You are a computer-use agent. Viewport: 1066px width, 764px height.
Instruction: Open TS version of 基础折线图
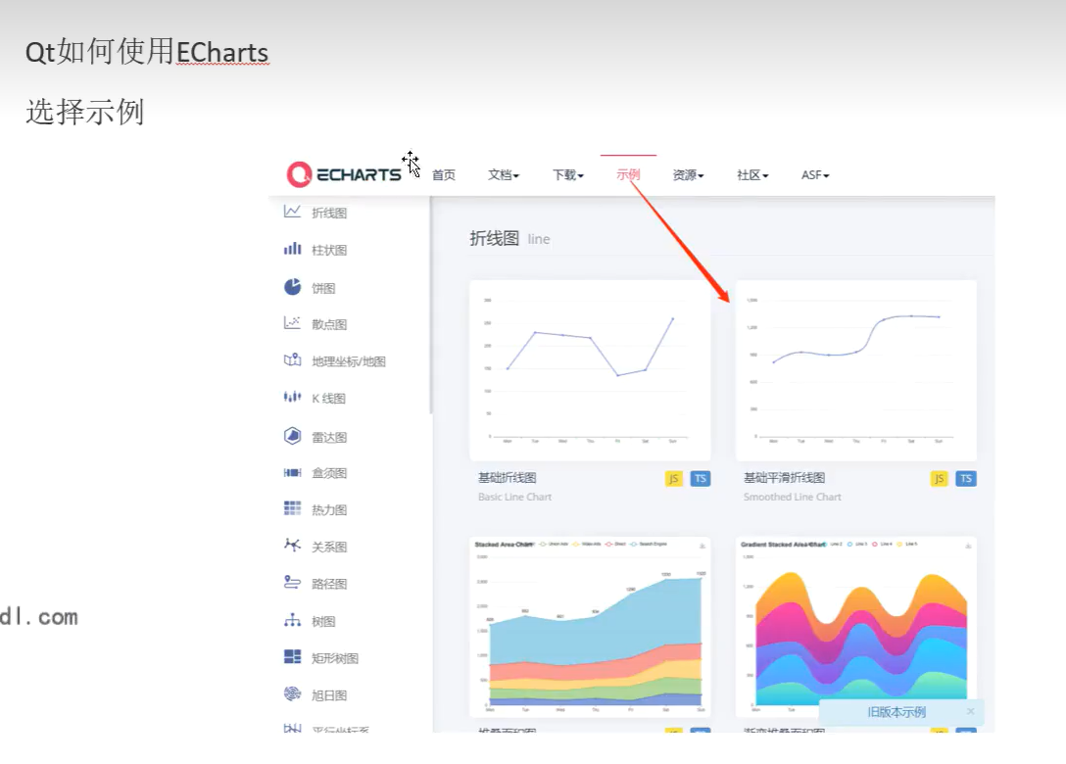click(x=701, y=479)
